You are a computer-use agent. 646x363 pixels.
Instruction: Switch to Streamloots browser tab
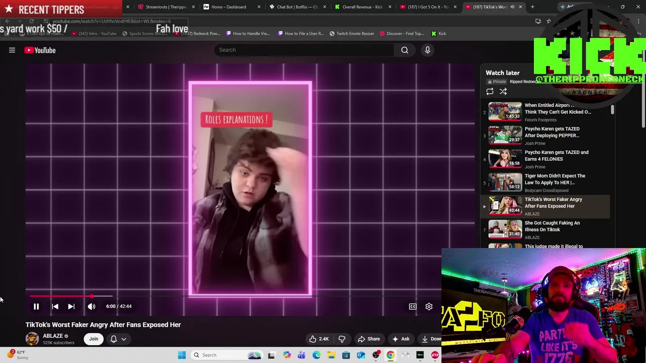(166, 7)
